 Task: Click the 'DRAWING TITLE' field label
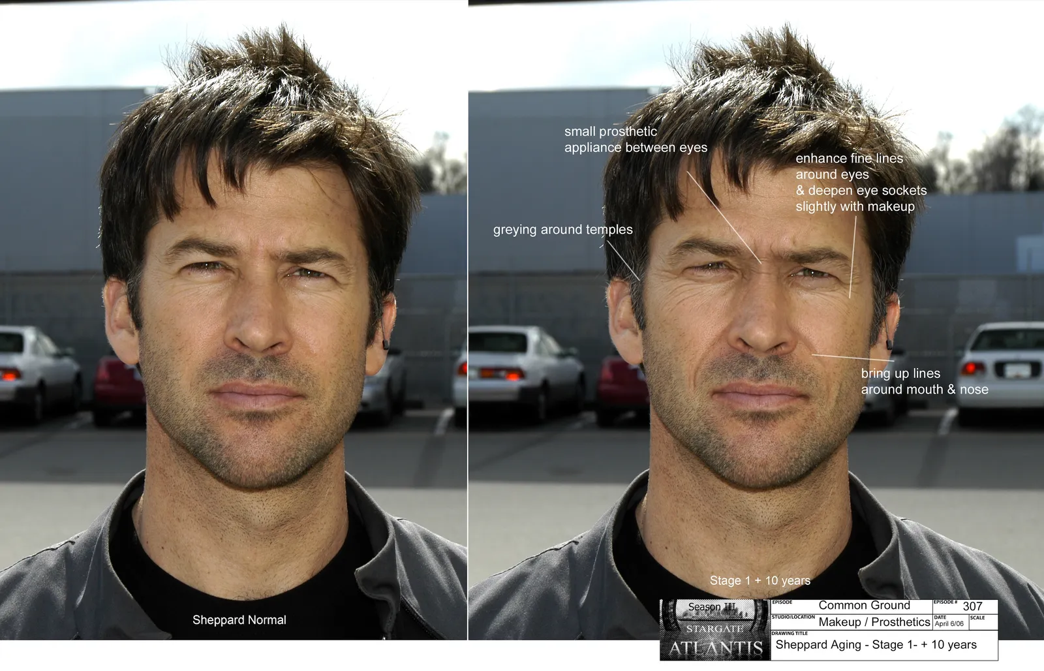pyautogui.click(x=790, y=633)
